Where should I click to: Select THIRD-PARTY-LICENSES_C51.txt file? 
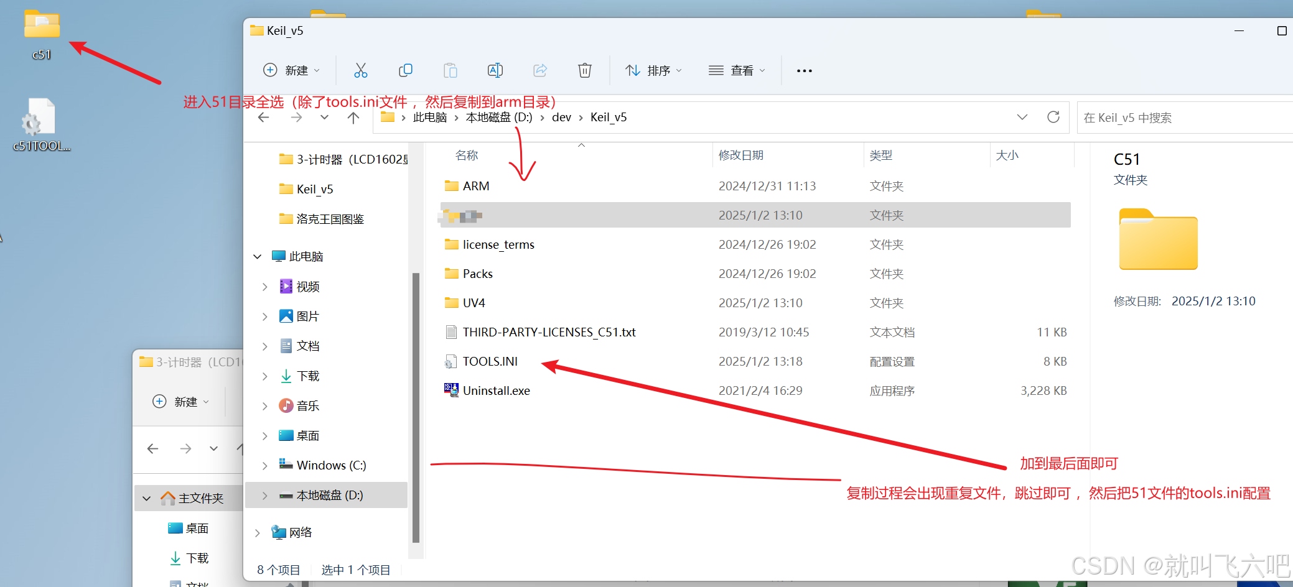coord(755,332)
